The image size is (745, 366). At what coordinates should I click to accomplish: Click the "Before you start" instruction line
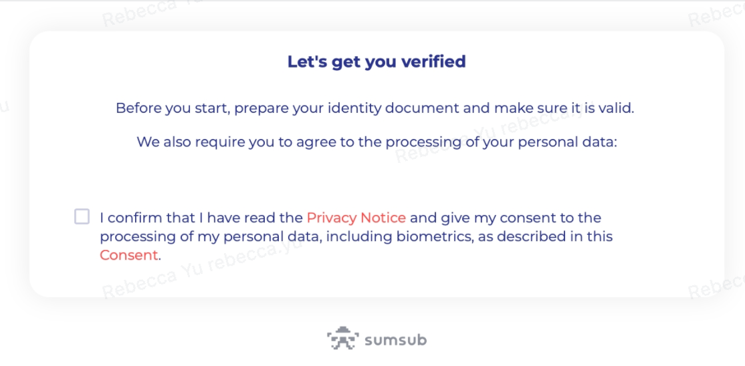375,108
